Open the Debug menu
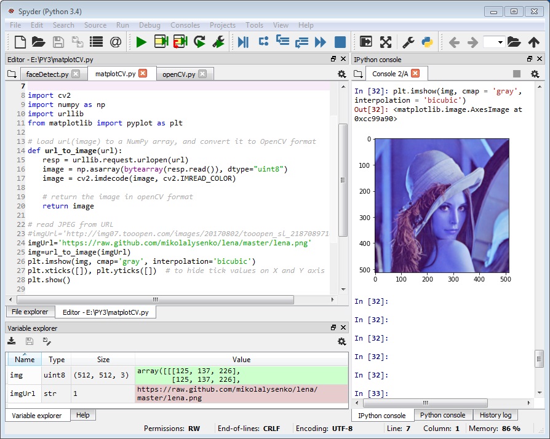550x439 pixels. (149, 25)
